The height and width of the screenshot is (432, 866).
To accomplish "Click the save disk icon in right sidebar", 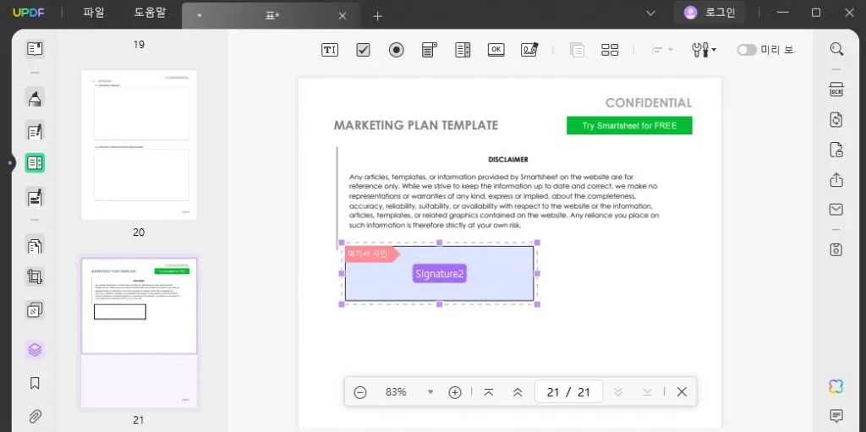I will point(836,249).
